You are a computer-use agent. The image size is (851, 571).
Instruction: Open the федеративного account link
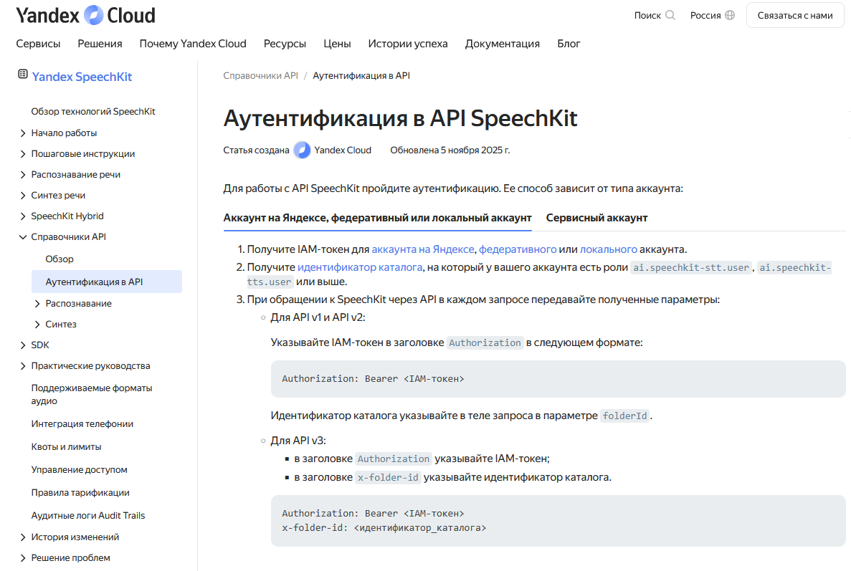(x=518, y=249)
